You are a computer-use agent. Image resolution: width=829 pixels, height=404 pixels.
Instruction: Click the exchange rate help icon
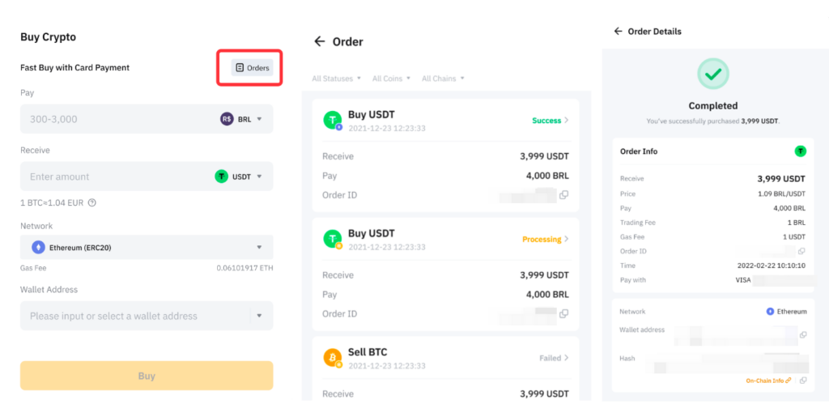click(x=92, y=202)
